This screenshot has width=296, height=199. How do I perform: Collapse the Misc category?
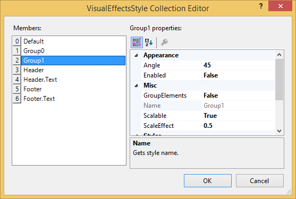point(136,86)
